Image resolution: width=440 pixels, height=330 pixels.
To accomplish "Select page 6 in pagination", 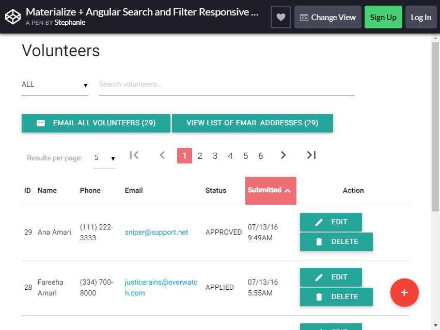I will (x=261, y=156).
